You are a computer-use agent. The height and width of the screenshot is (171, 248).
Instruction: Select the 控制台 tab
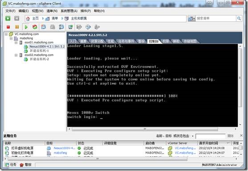click(154, 41)
